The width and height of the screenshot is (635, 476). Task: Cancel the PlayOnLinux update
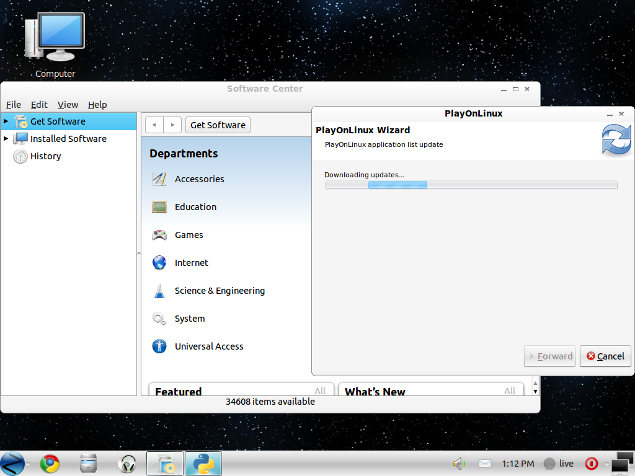tap(605, 356)
